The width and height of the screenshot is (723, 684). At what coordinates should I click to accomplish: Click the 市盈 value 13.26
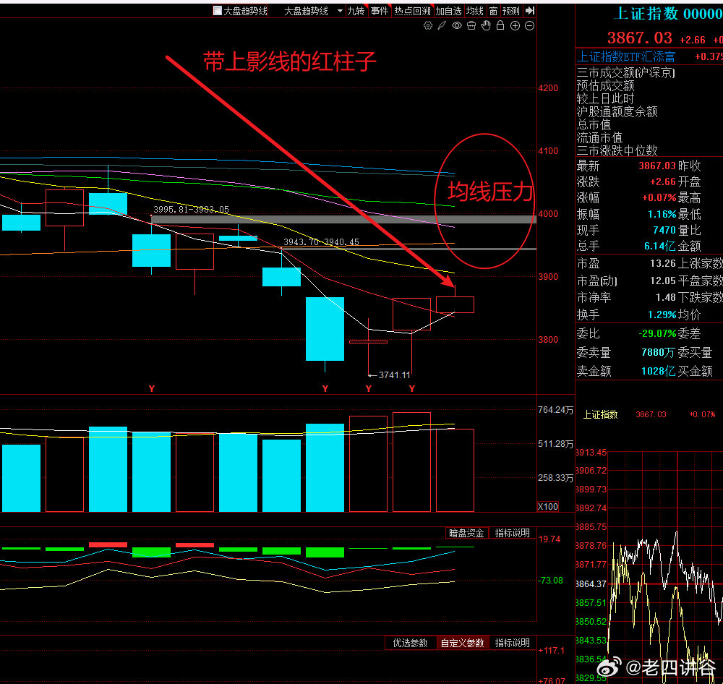[x=662, y=263]
